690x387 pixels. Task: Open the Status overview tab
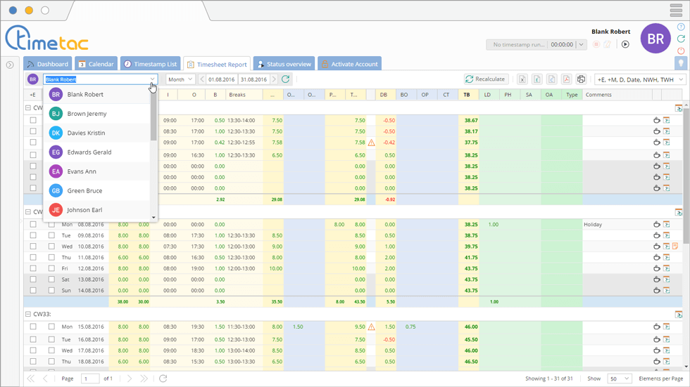[284, 64]
